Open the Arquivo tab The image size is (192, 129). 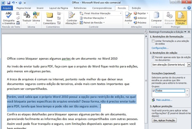point(7,8)
